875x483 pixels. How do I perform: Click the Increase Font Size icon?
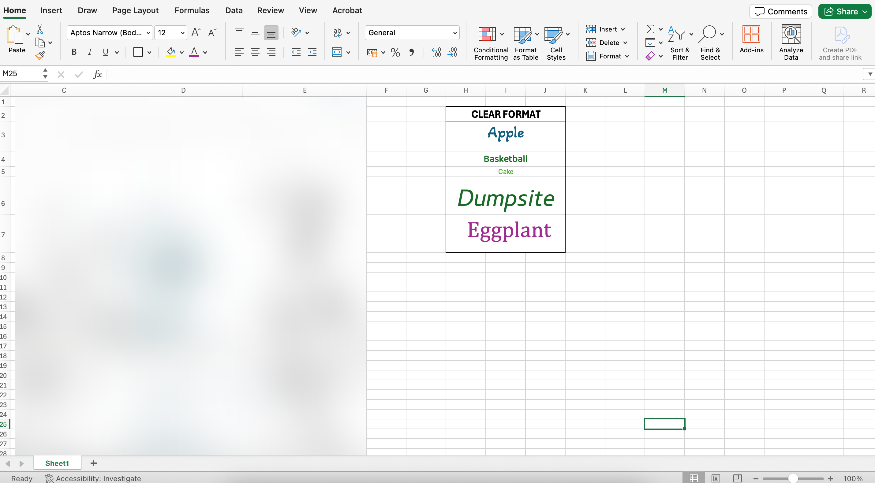[196, 33]
